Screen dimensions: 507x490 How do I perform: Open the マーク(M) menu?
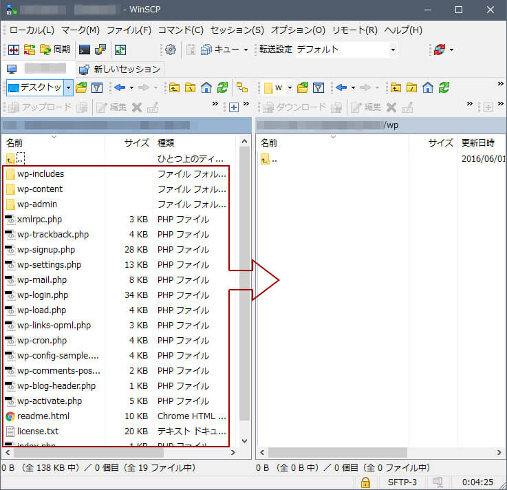(x=80, y=30)
